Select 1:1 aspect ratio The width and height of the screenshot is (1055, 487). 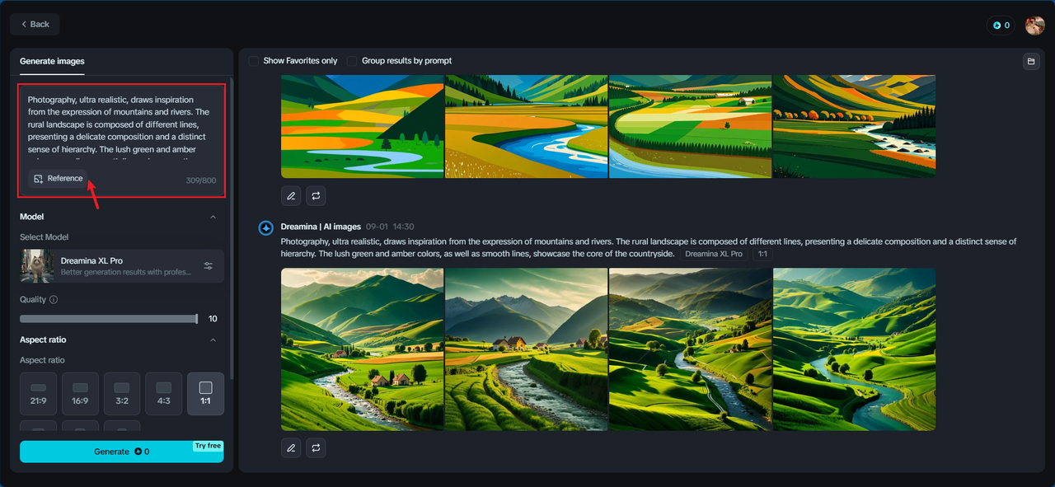[205, 394]
